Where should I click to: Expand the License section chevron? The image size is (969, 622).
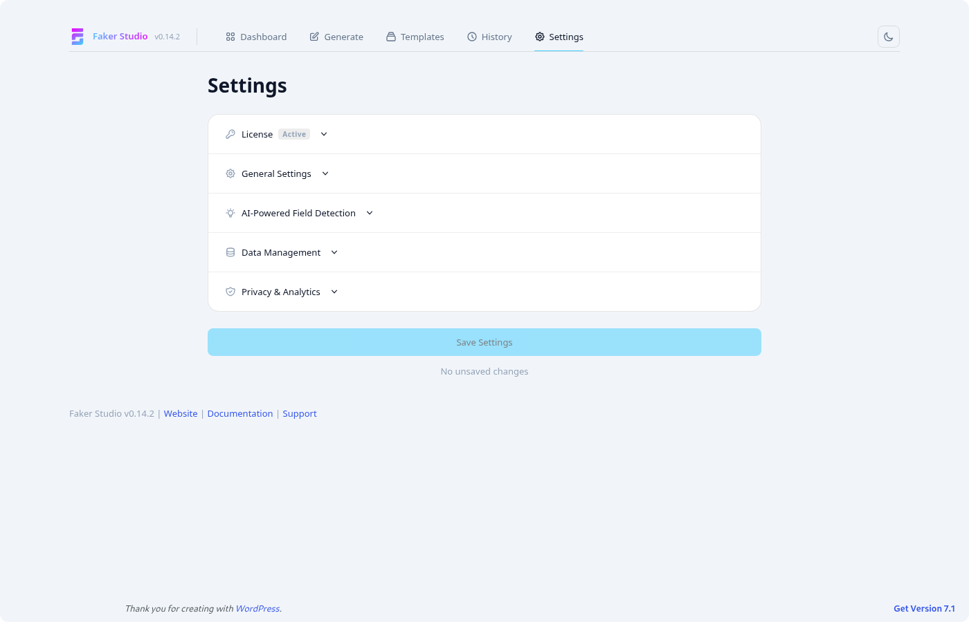click(324, 134)
